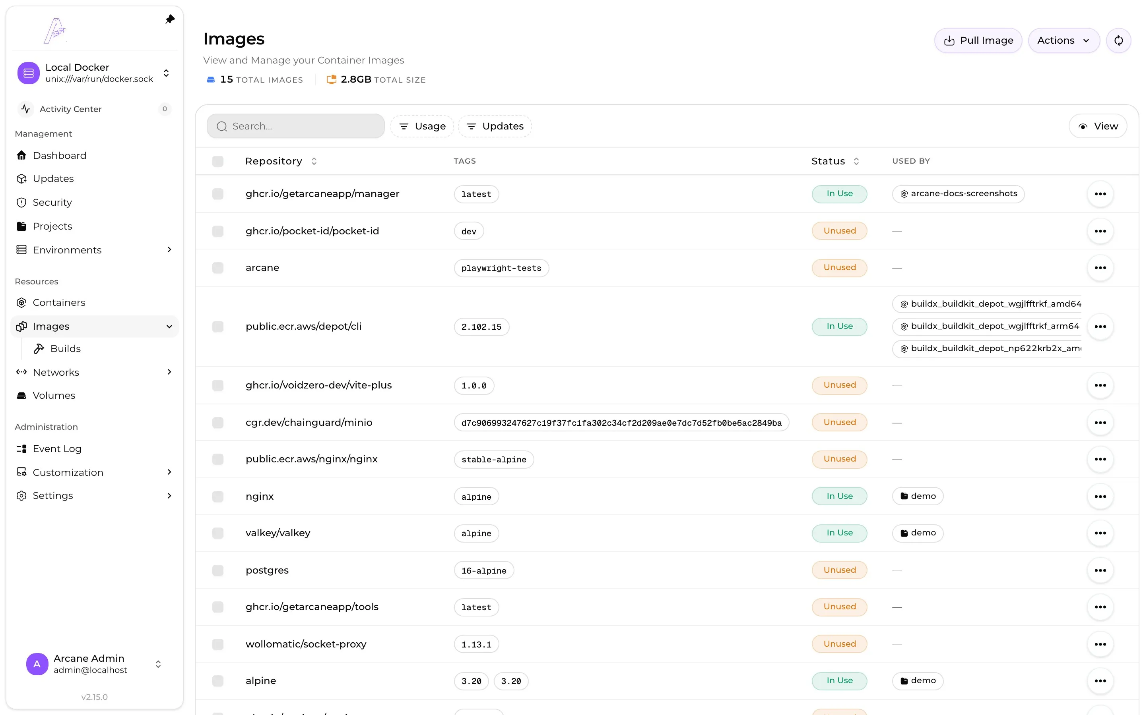Open the Updates filter
This screenshot has height=715, width=1145.
coord(495,126)
